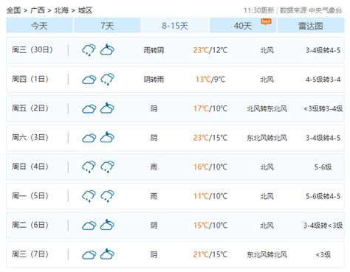Click the second rain icon in the 周一 (5日) row

pyautogui.click(x=107, y=196)
